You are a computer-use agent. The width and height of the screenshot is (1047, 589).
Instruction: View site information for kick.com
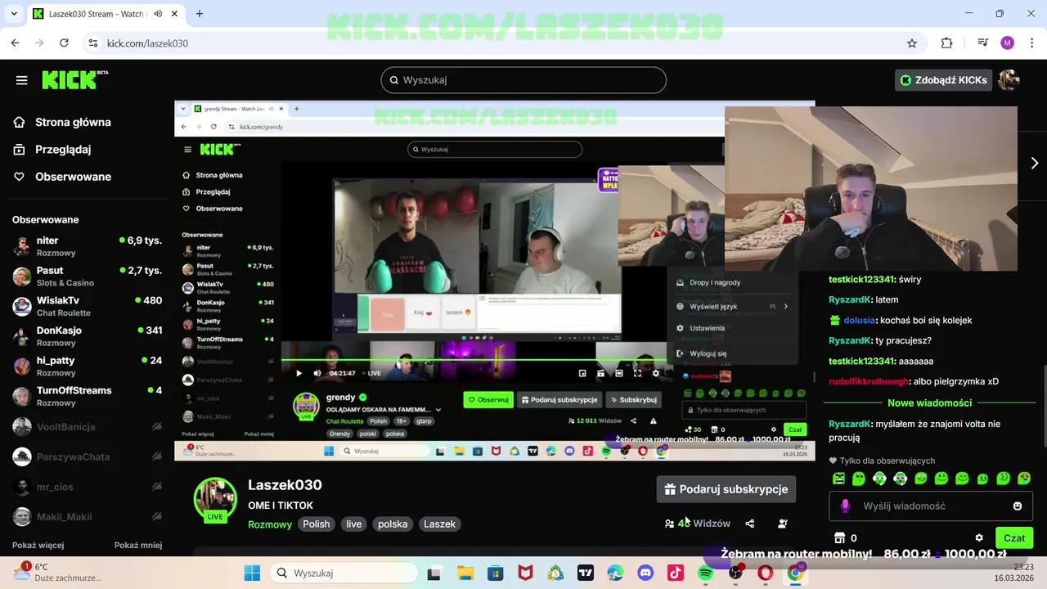pos(92,43)
